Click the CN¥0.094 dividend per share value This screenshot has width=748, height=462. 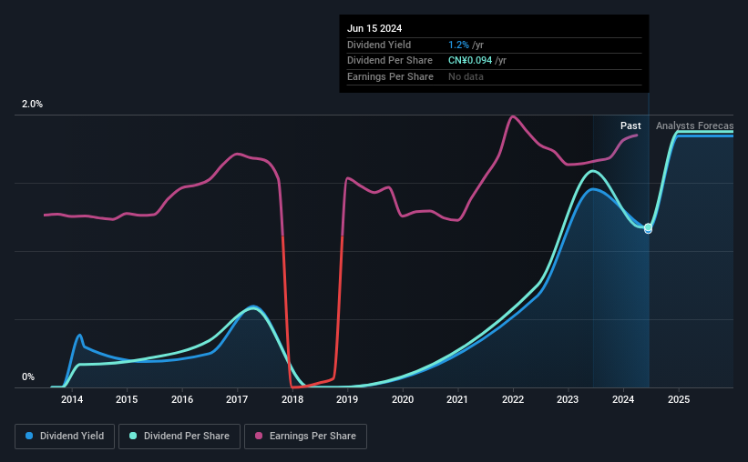click(470, 61)
